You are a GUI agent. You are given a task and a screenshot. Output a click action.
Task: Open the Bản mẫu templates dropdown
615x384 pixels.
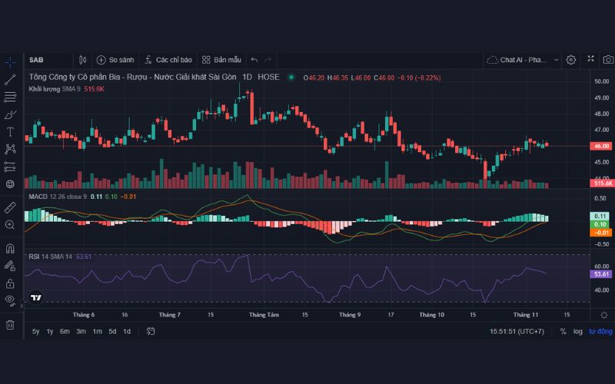pyautogui.click(x=221, y=60)
